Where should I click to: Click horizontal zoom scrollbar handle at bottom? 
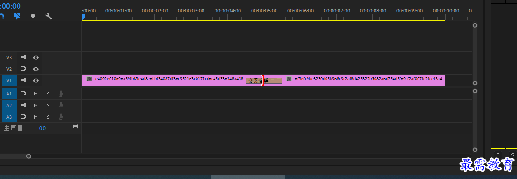coord(29,156)
